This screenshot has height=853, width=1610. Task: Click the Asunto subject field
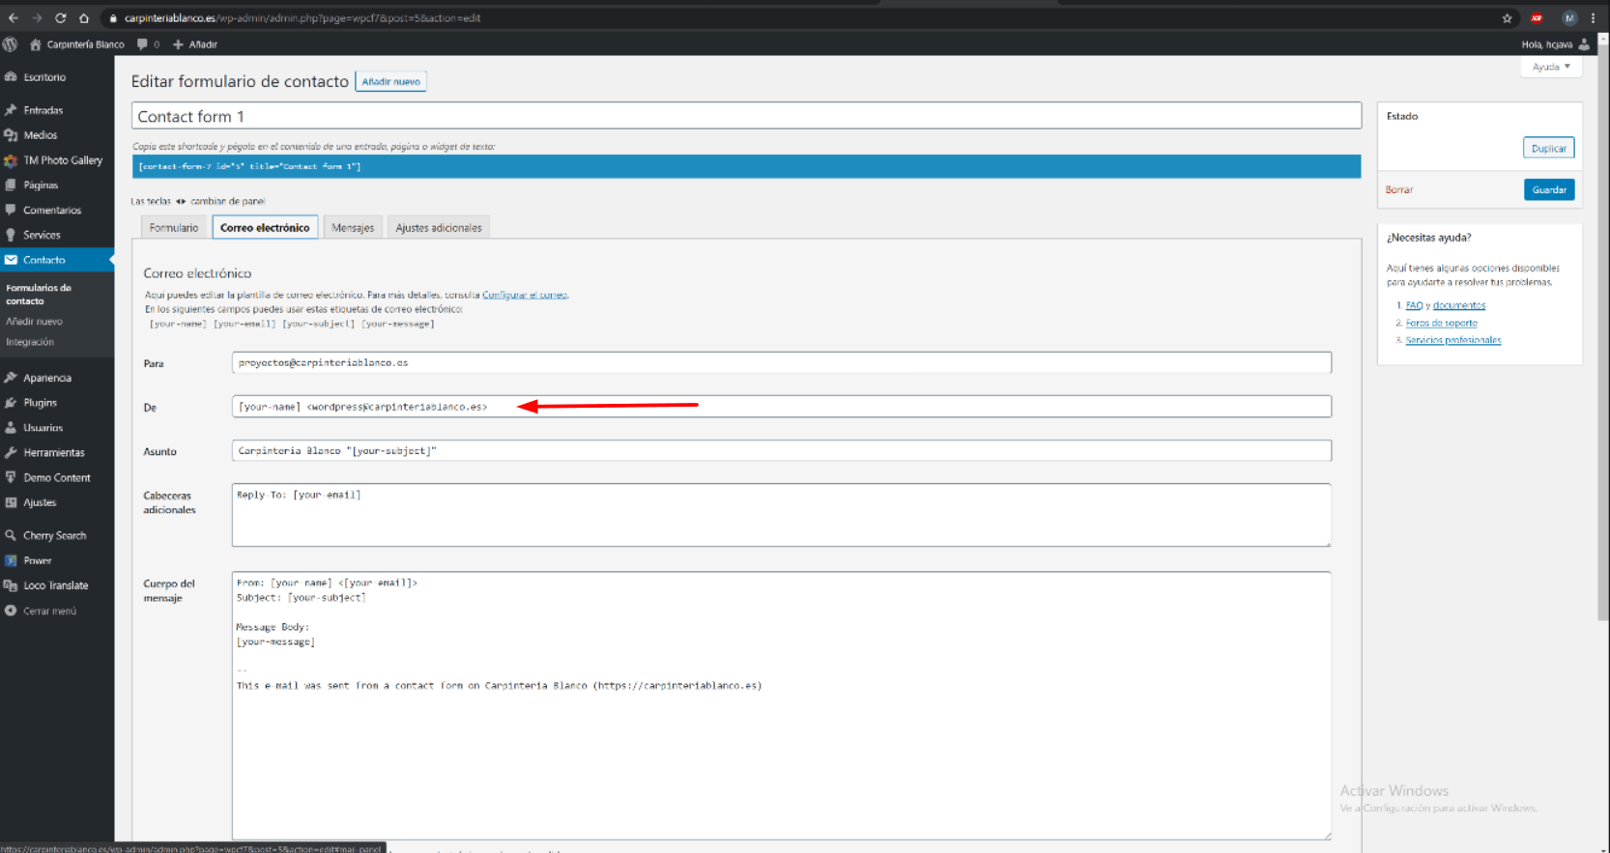(782, 451)
